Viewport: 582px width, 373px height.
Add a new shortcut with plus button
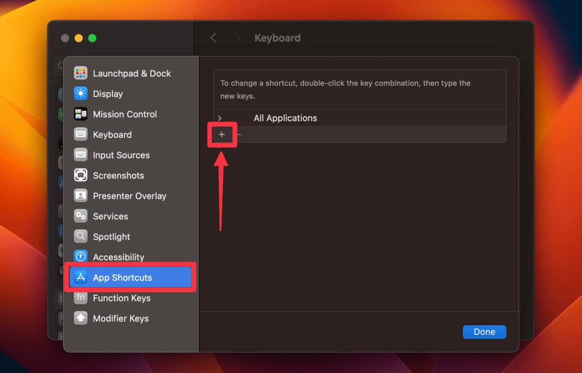point(222,135)
